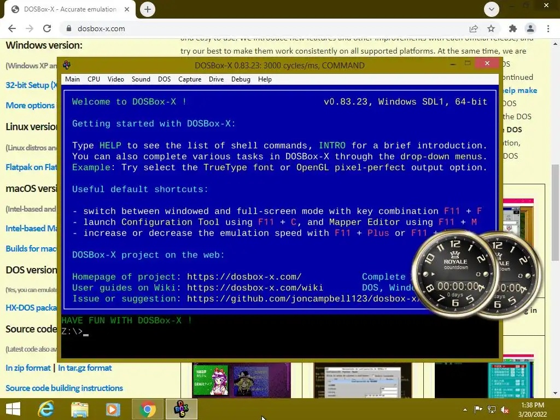Open the Capture menu in DOSBox-X
Image resolution: width=560 pixels, height=420 pixels.
[190, 79]
